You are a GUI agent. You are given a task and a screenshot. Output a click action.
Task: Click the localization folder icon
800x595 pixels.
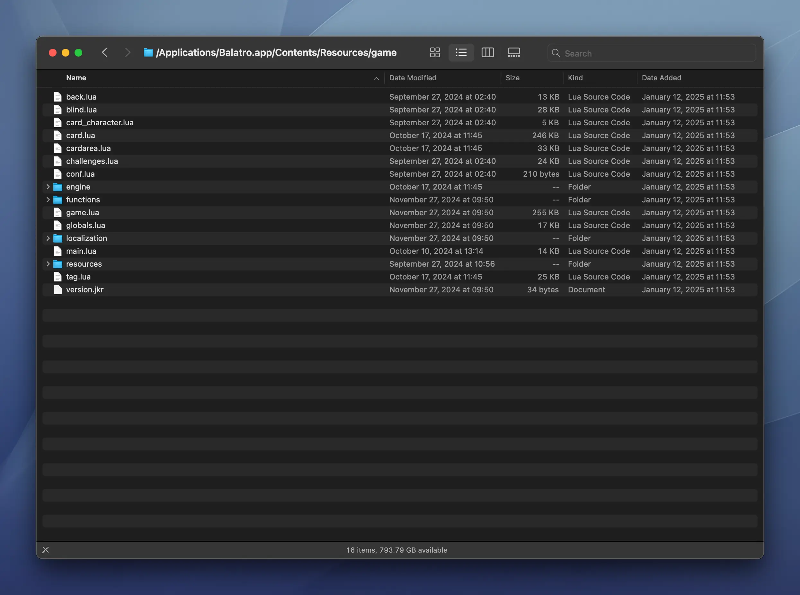(x=58, y=238)
